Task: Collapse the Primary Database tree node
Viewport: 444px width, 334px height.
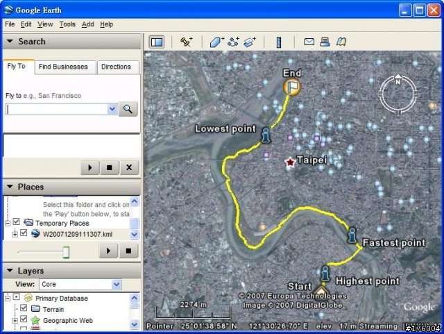Action: point(8,299)
